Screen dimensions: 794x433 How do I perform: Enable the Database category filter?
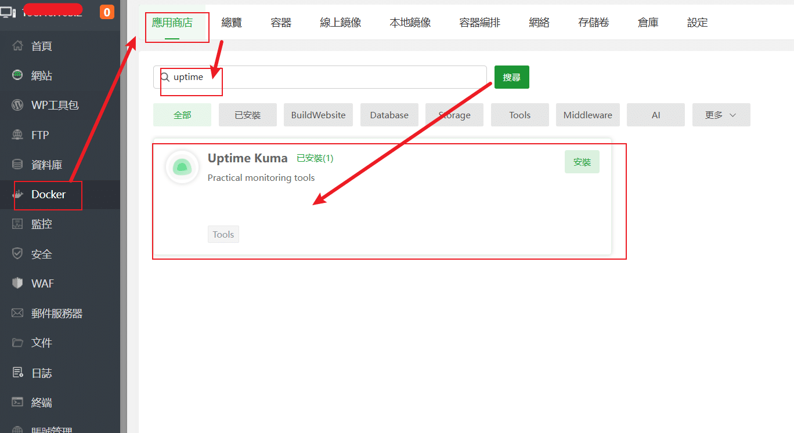coord(389,115)
